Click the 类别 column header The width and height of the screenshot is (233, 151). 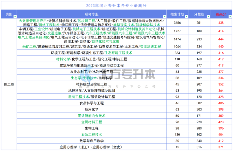pyautogui.click(x=9, y=15)
